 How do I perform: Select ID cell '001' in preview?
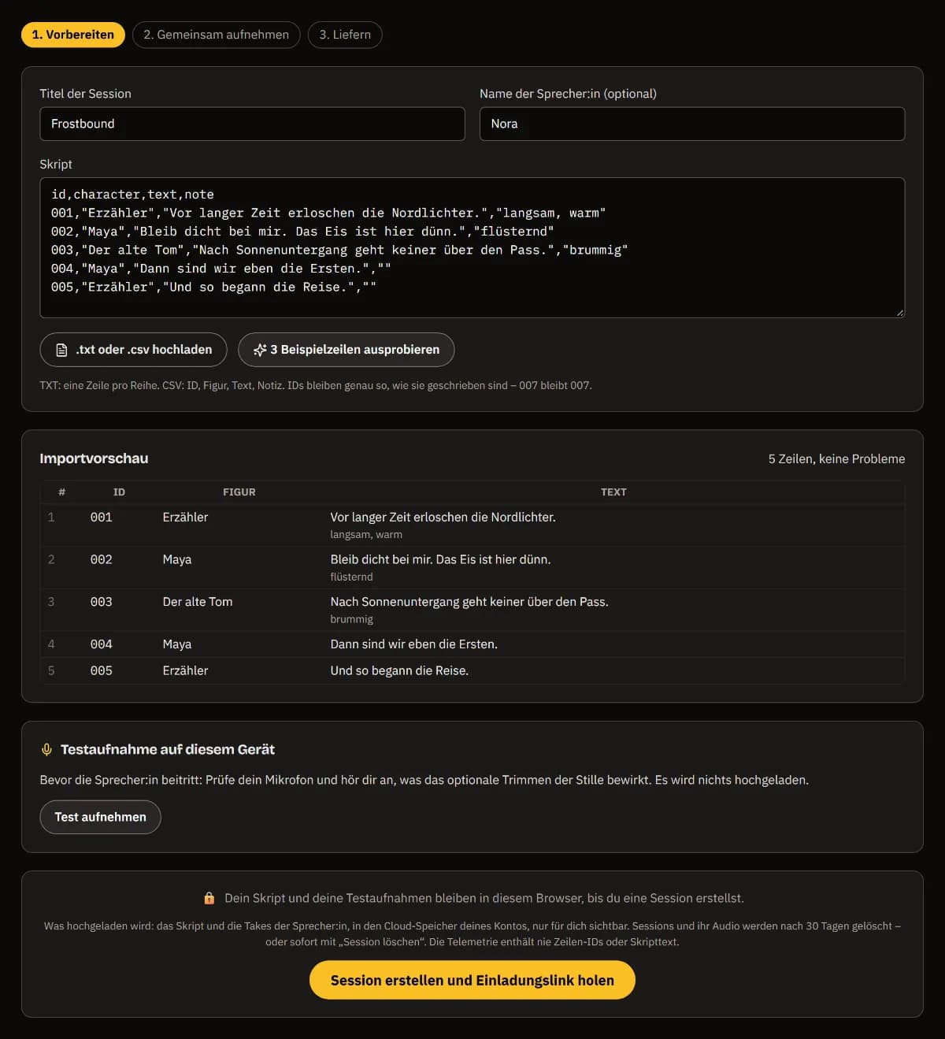pyautogui.click(x=102, y=518)
